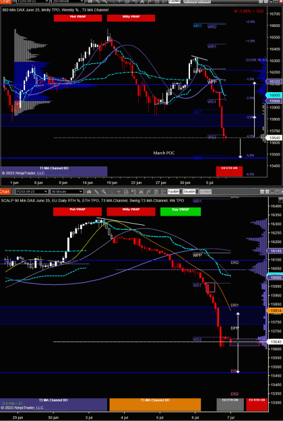Click gray EU ETH OR button in lower chart
The height and width of the screenshot is (421, 283).
(230, 405)
